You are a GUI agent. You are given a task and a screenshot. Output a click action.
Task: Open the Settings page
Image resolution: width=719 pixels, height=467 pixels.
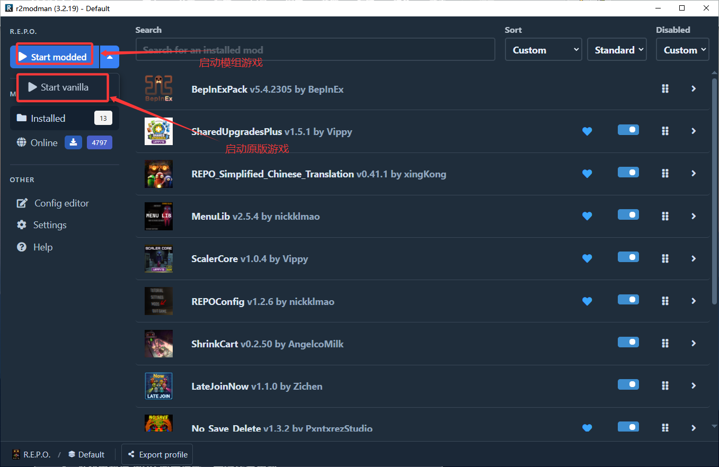pos(42,225)
